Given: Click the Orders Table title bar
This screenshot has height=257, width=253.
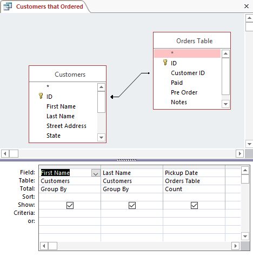Looking at the screenshot, I should click(x=192, y=40).
